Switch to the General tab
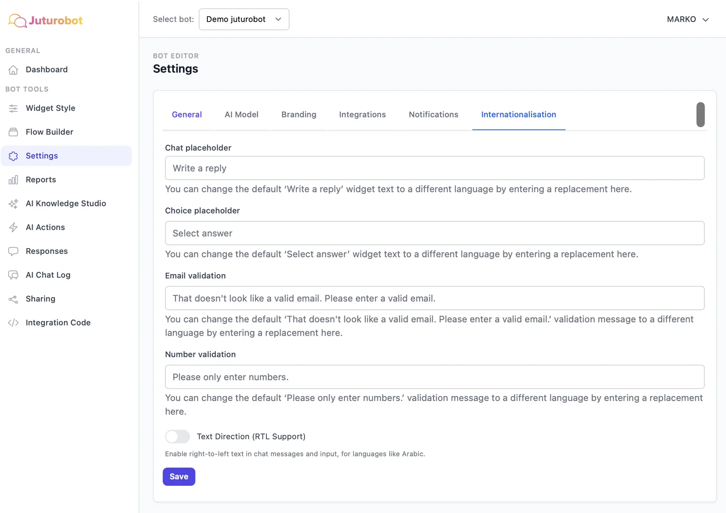Image resolution: width=726 pixels, height=513 pixels. (x=187, y=114)
